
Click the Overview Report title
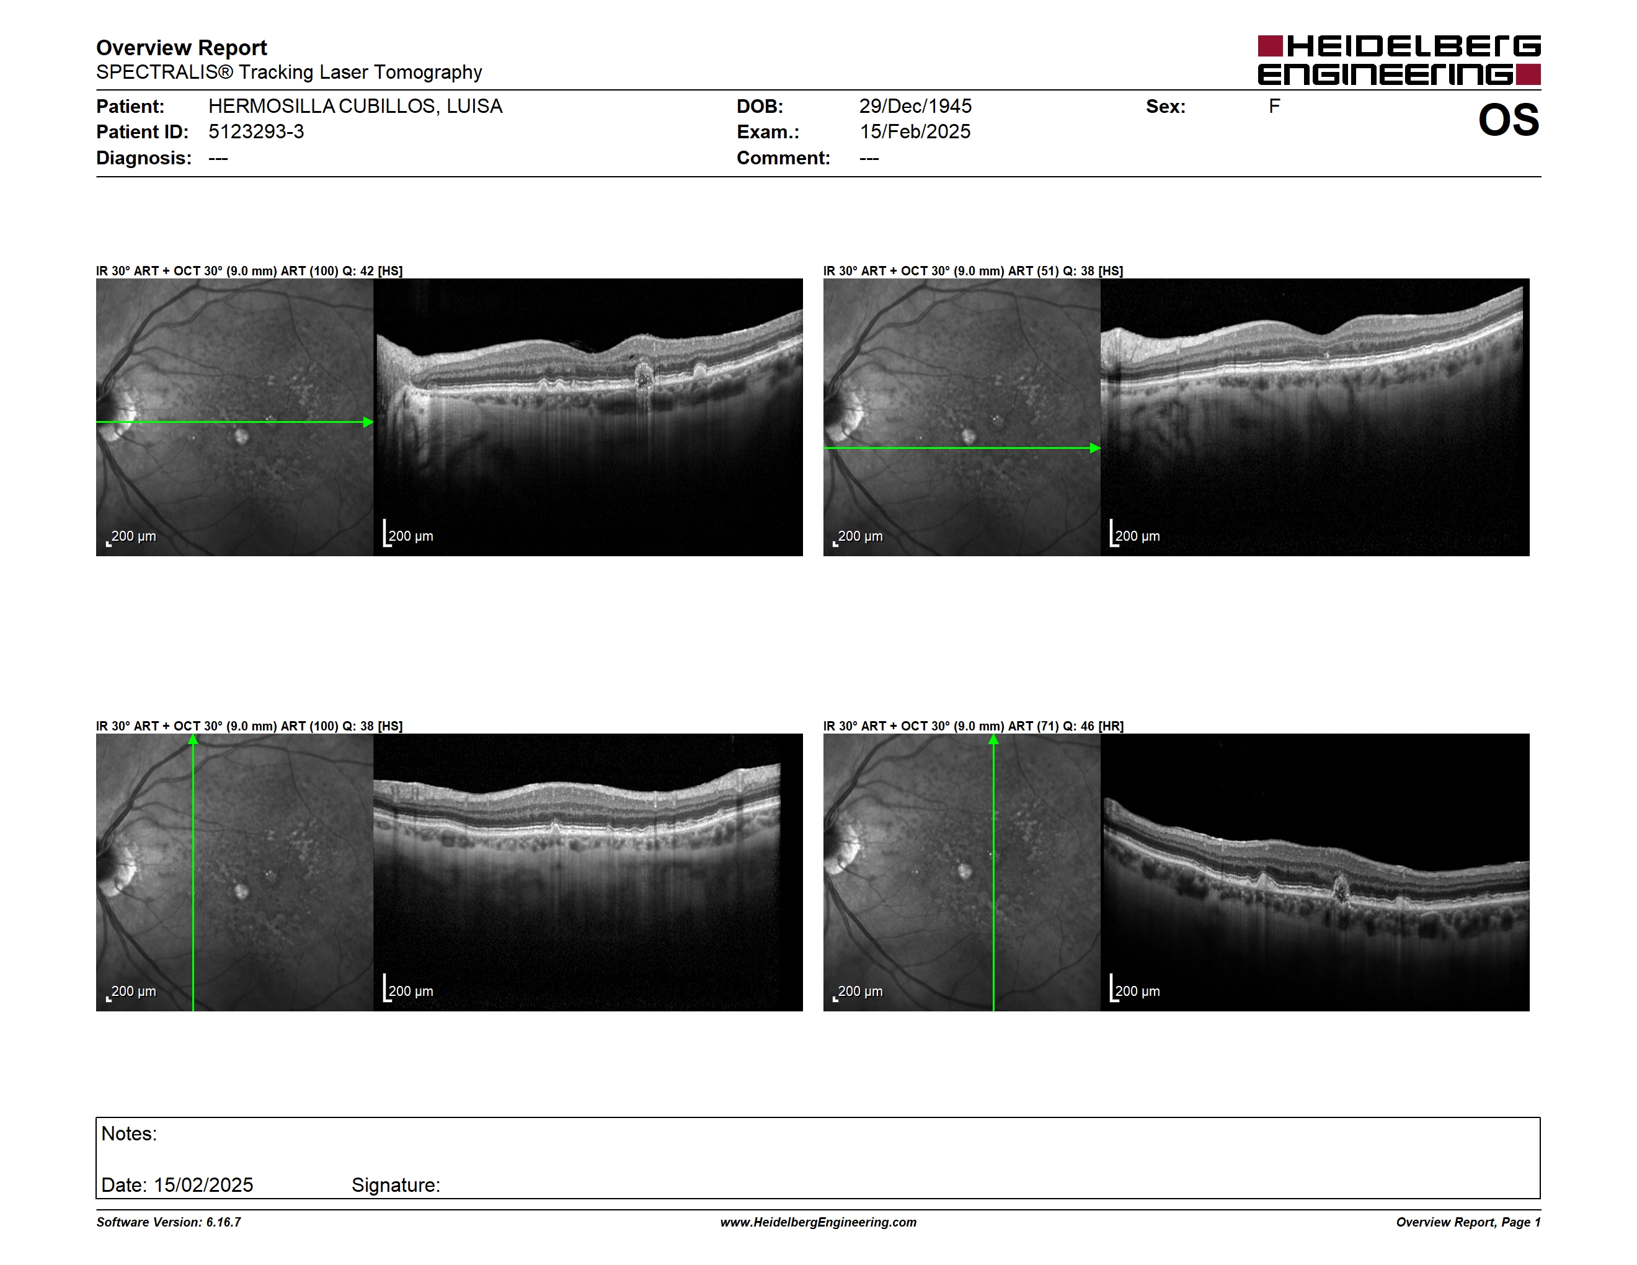click(x=182, y=48)
